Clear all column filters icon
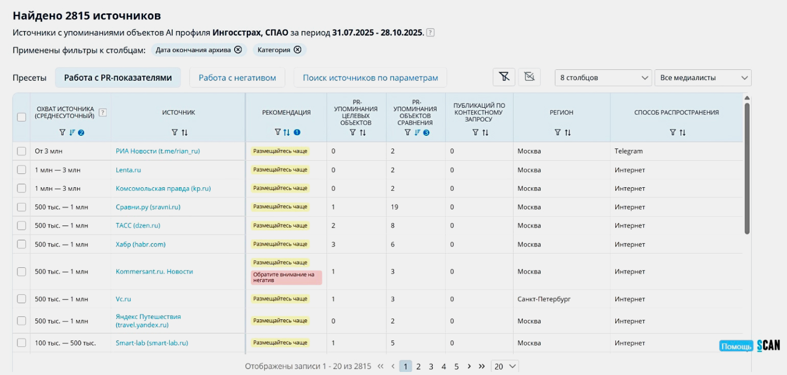This screenshot has width=787, height=375. pos(504,78)
